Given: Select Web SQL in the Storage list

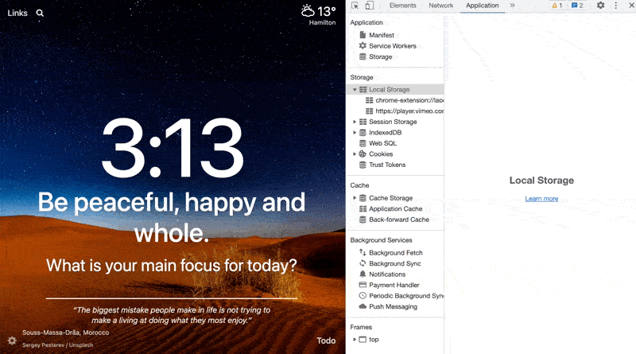Looking at the screenshot, I should 383,143.
